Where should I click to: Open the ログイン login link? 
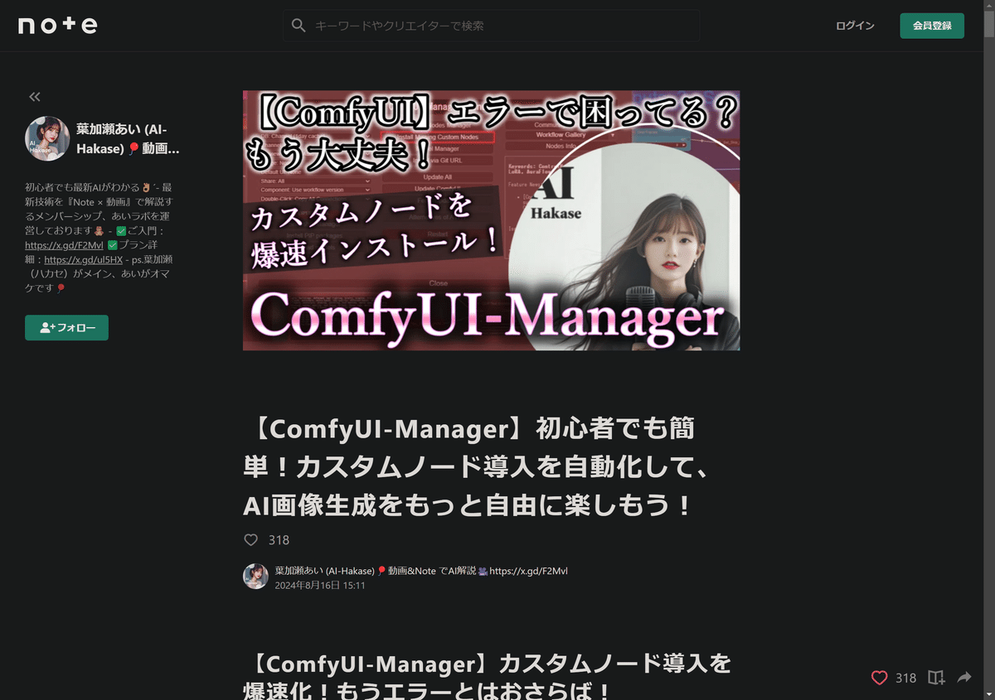pyautogui.click(x=855, y=26)
